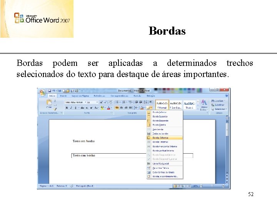
Task: Click the Liberar Estilos icon
Action: [x=204, y=105]
